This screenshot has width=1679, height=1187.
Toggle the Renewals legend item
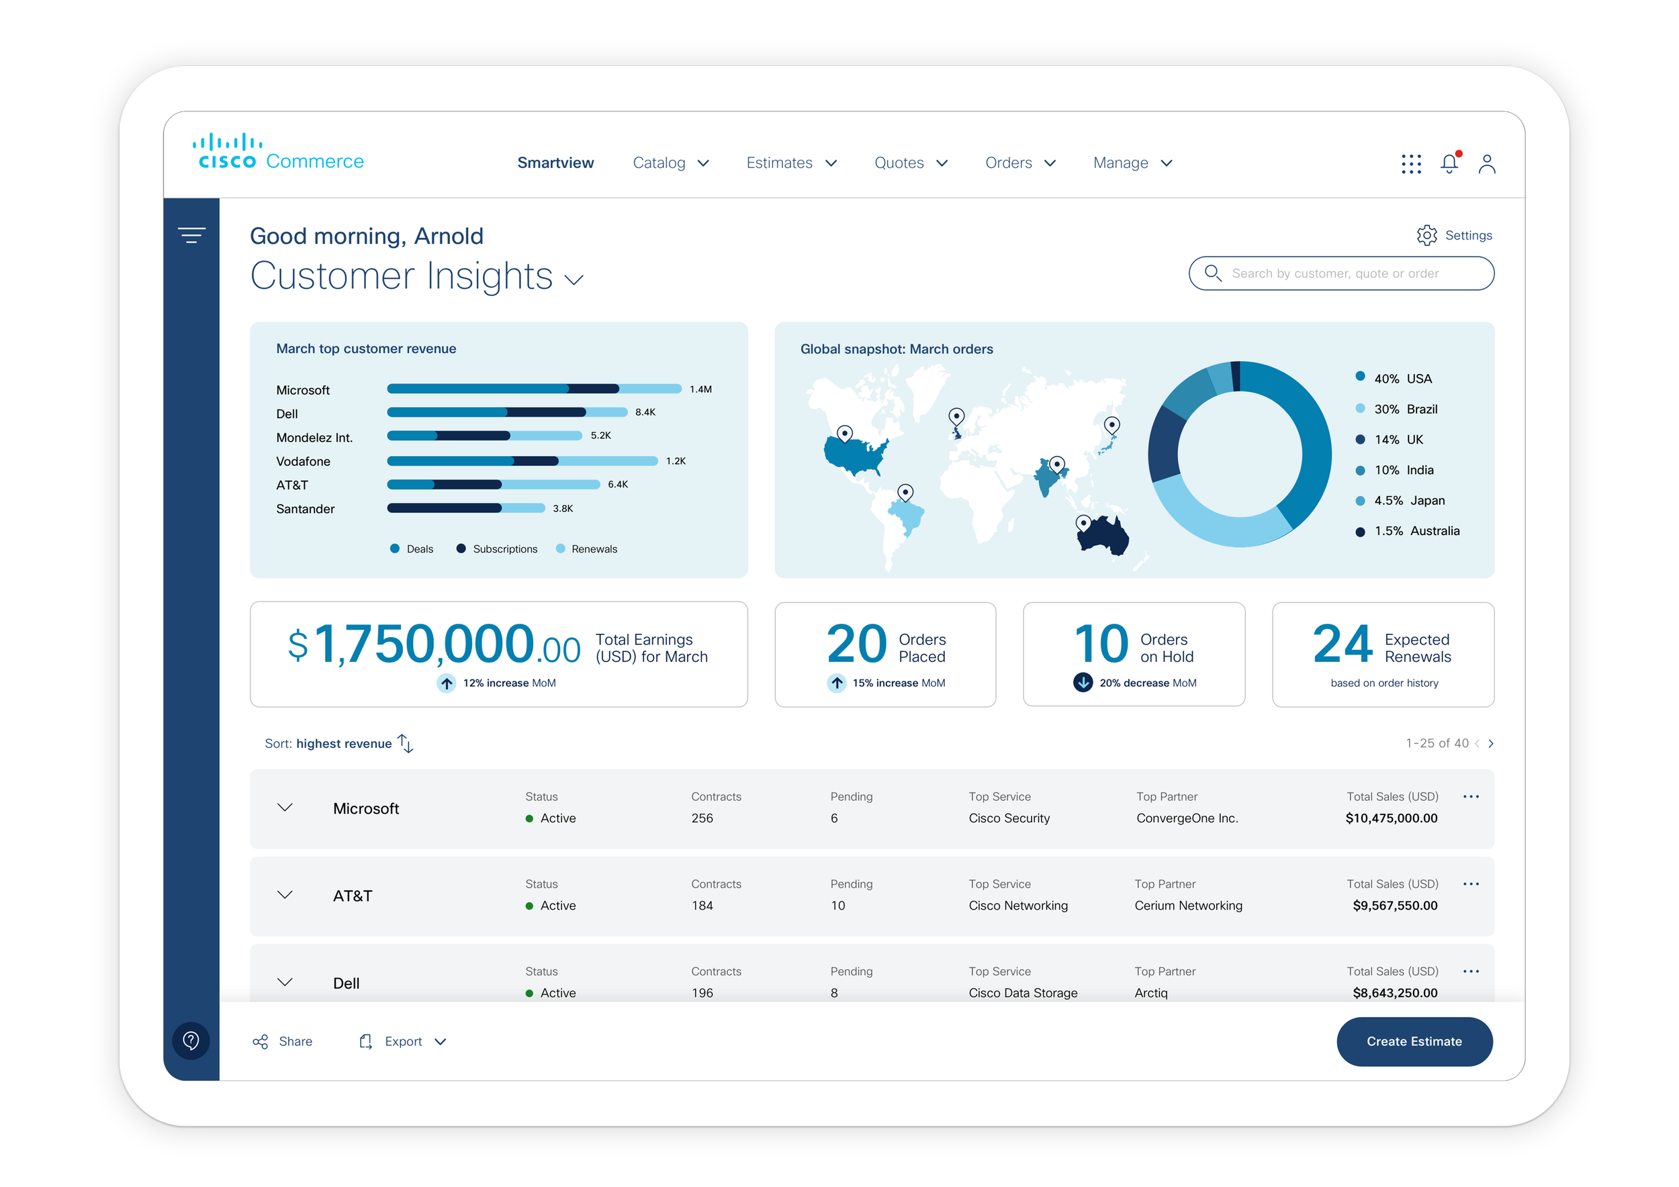coord(587,549)
